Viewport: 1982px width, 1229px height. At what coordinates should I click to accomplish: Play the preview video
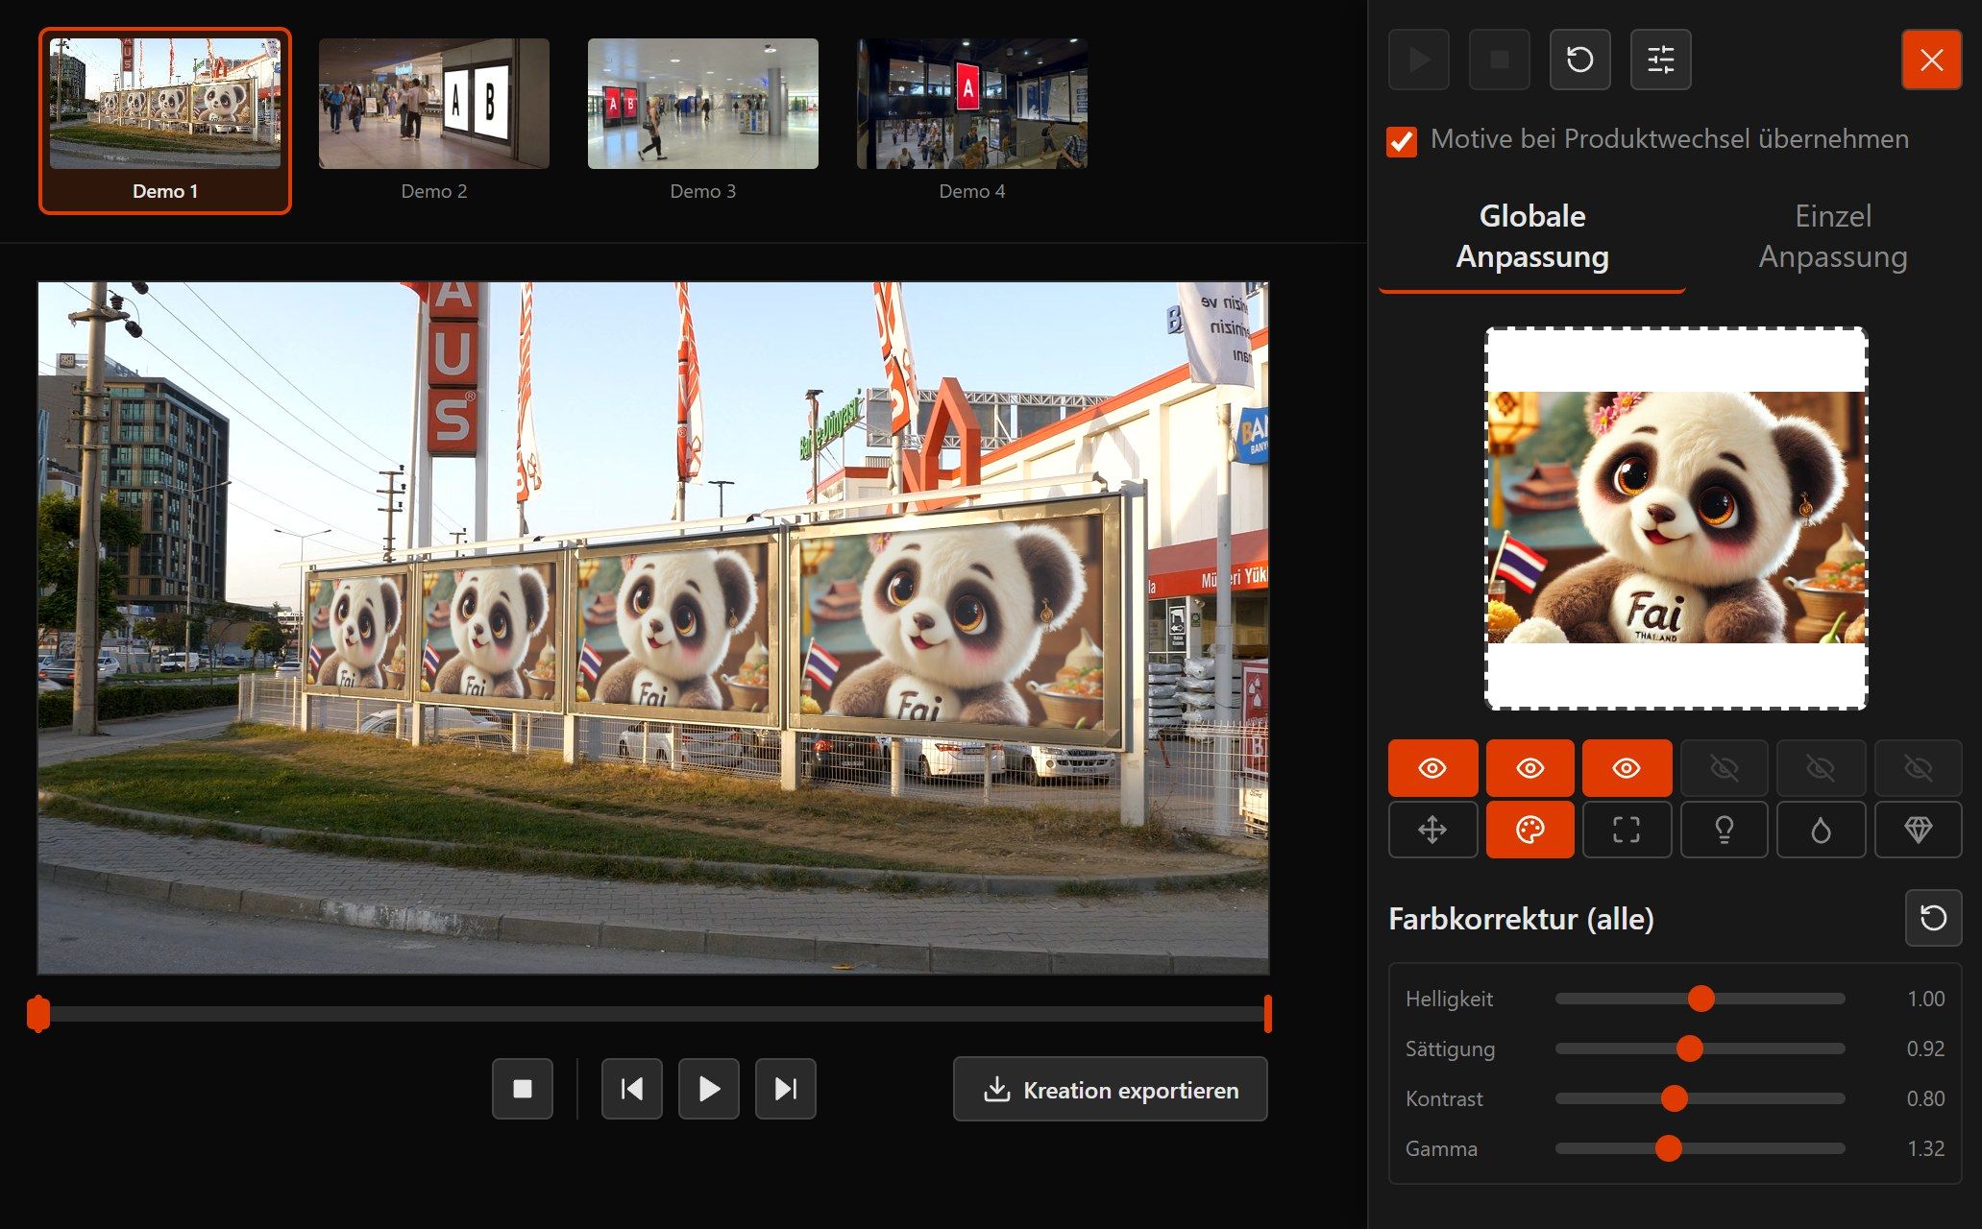coord(709,1089)
